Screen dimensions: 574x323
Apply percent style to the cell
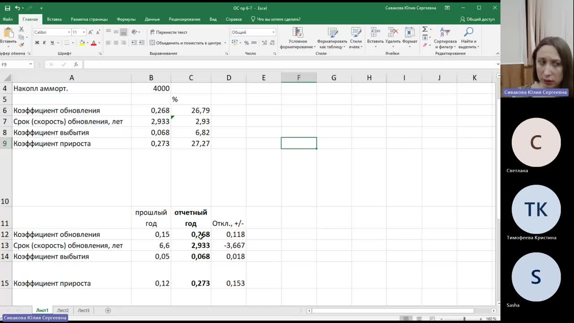(x=246, y=43)
